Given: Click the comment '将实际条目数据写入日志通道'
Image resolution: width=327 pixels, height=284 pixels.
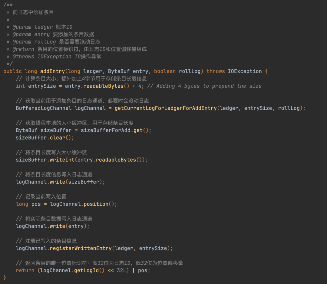Looking at the screenshot, I should tap(54, 219).
